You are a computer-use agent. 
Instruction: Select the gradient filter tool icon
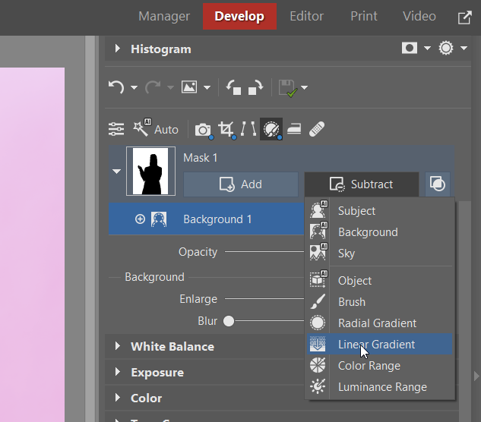(x=293, y=129)
